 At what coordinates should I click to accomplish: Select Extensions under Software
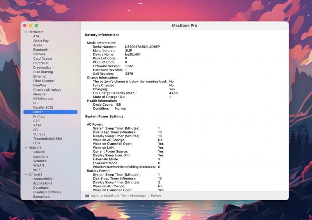click(42, 197)
